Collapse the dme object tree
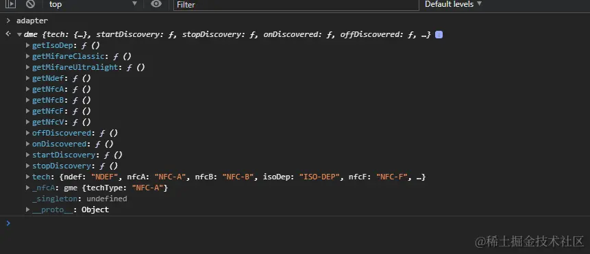Viewport: 590px width, 254px height. tap(19, 34)
